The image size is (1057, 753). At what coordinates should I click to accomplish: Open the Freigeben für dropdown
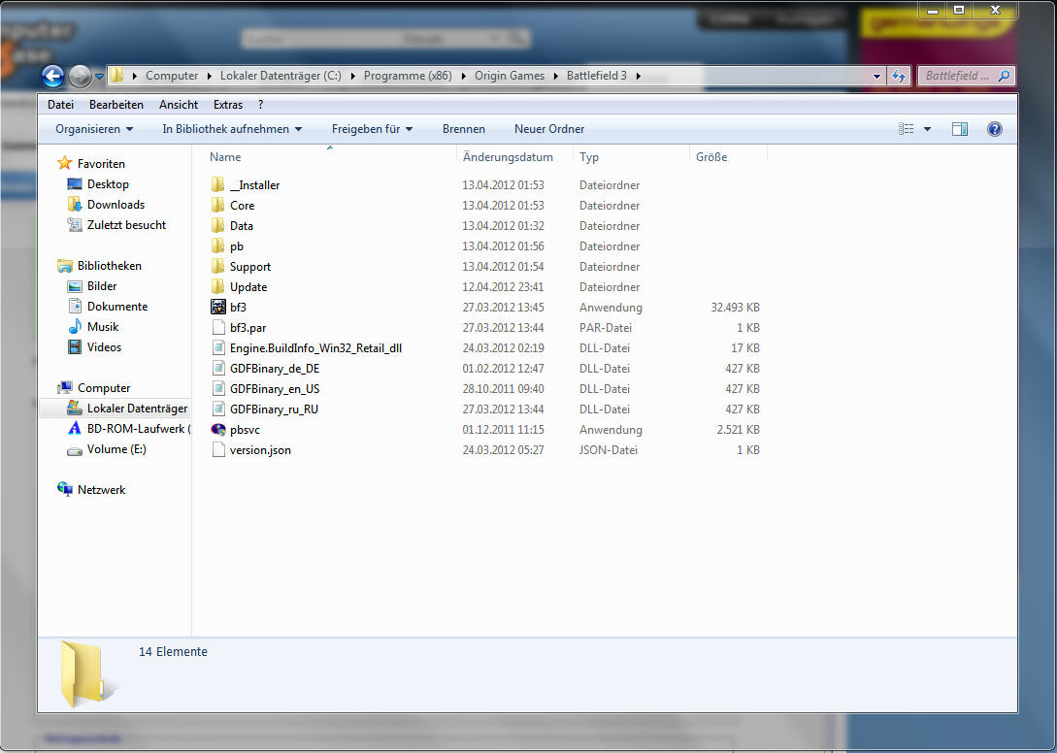click(372, 129)
